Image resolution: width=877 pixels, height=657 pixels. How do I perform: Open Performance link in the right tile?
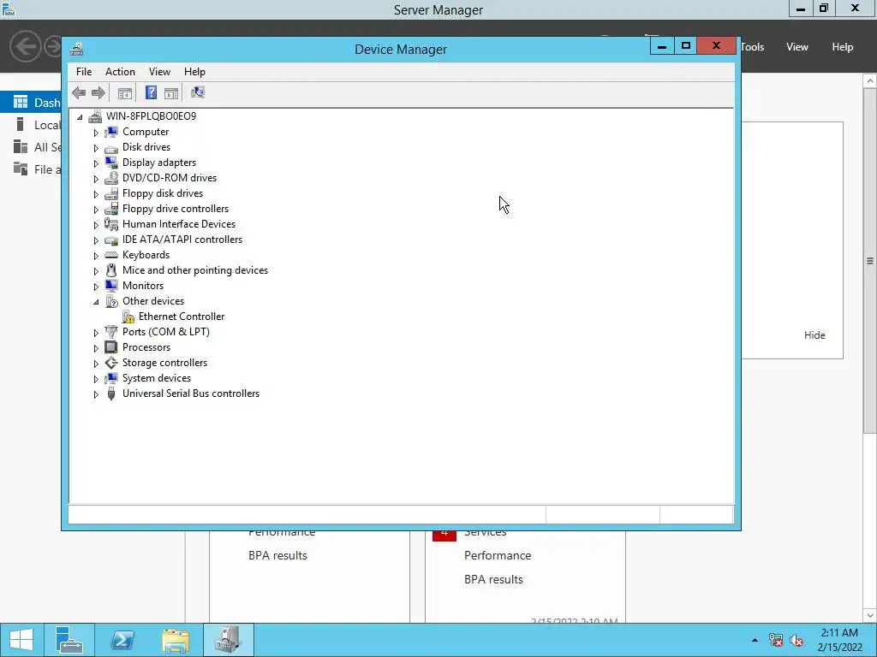coord(498,555)
